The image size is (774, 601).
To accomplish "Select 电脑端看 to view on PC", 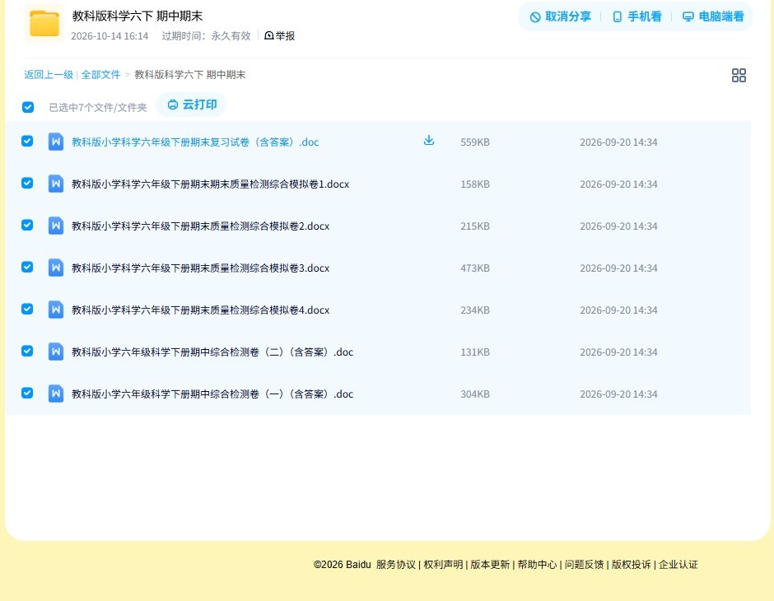I will coord(713,16).
